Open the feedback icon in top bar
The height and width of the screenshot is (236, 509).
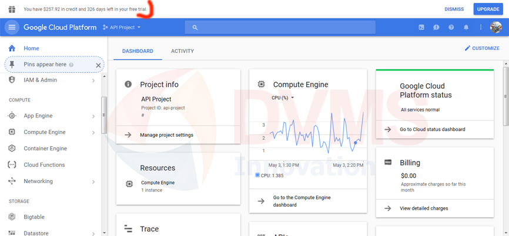[x=436, y=28]
